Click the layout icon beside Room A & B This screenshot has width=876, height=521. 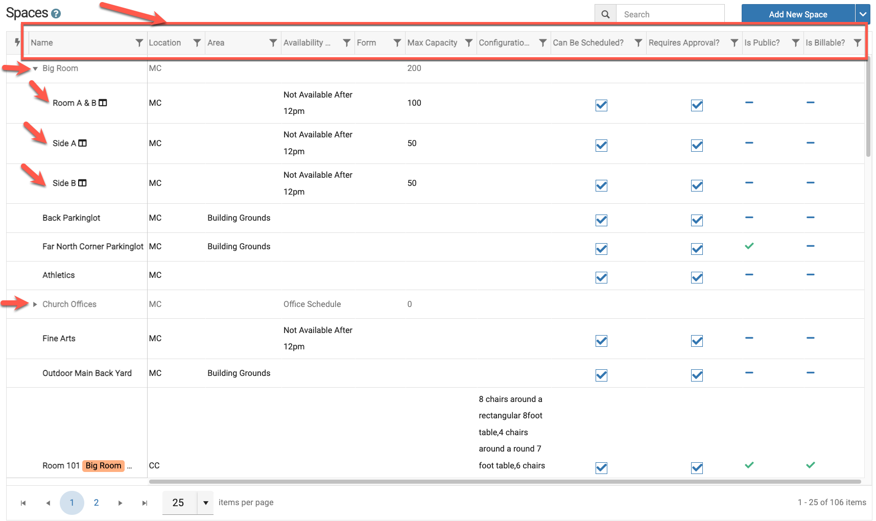point(103,103)
